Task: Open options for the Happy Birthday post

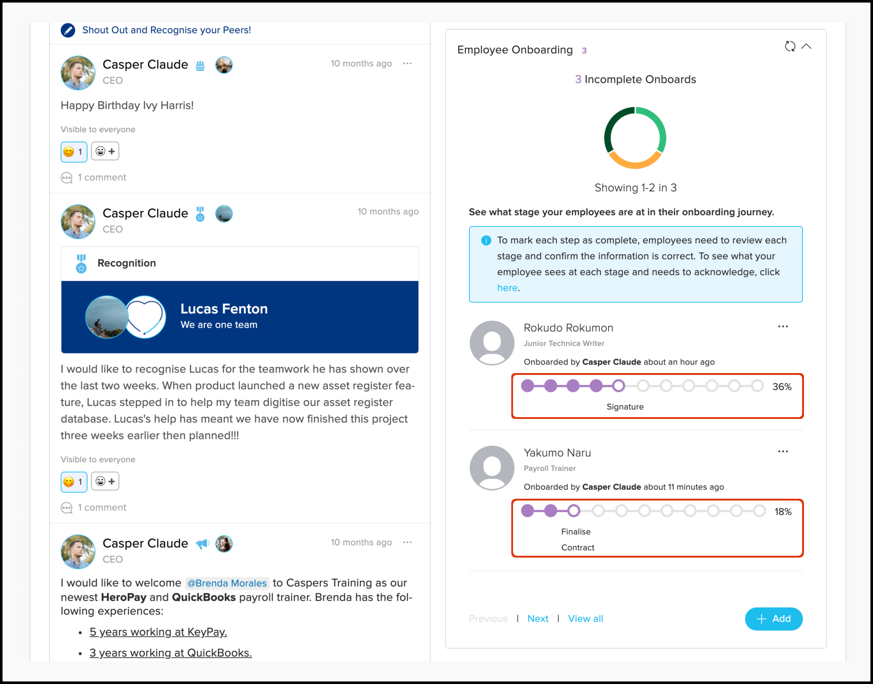Action: click(x=408, y=63)
